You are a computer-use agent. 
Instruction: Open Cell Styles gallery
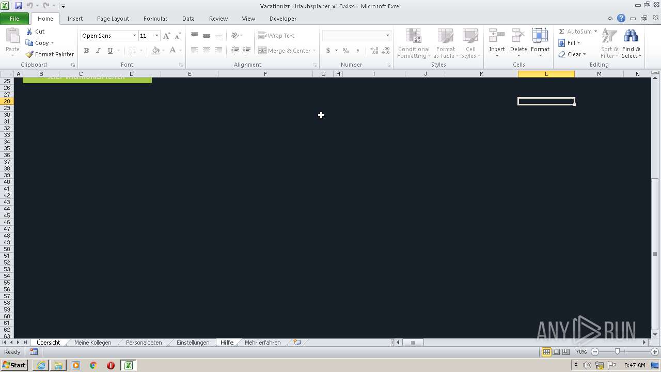click(470, 43)
